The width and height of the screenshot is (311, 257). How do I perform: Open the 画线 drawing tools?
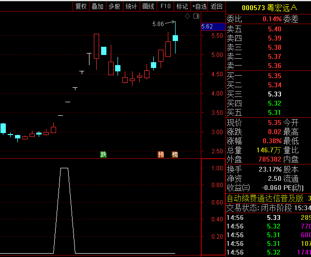pyautogui.click(x=148, y=6)
